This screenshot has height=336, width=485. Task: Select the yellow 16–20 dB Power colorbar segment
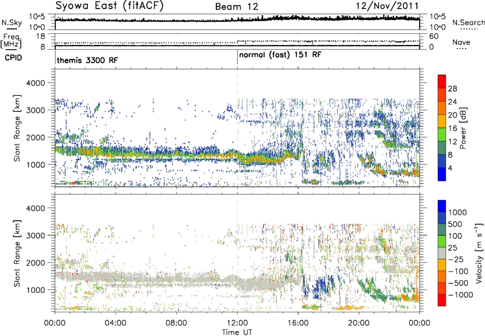[442, 121]
